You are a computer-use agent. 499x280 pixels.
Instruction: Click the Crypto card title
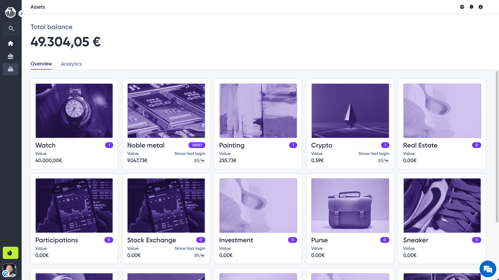[x=322, y=145]
